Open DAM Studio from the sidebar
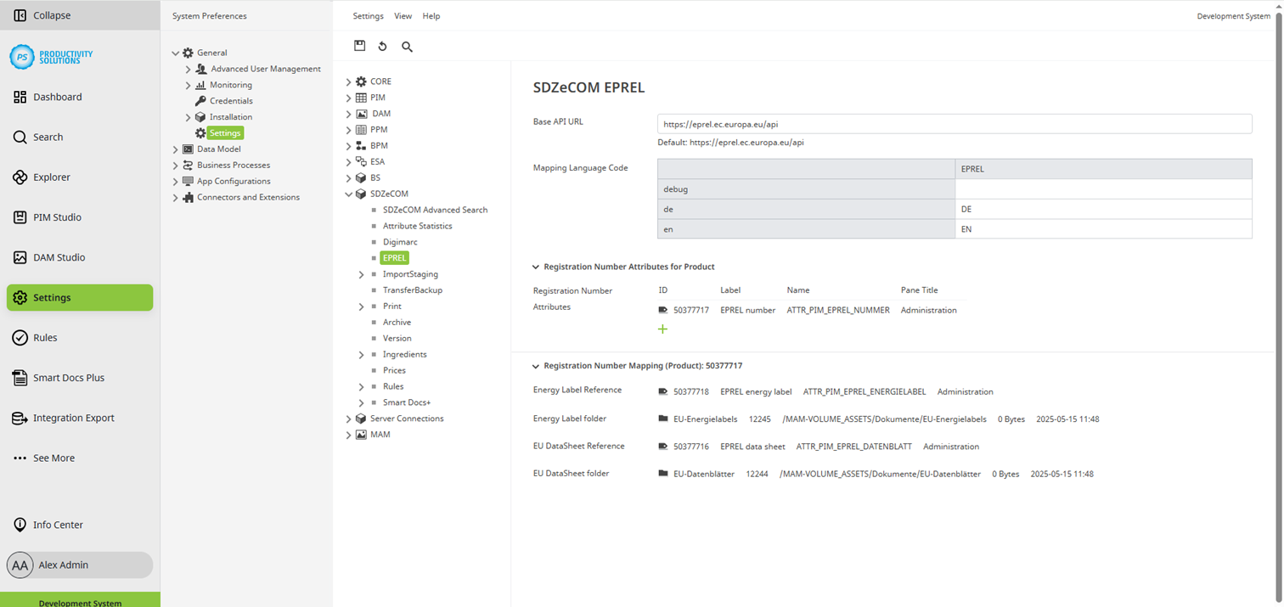This screenshot has width=1284, height=607. click(20, 257)
